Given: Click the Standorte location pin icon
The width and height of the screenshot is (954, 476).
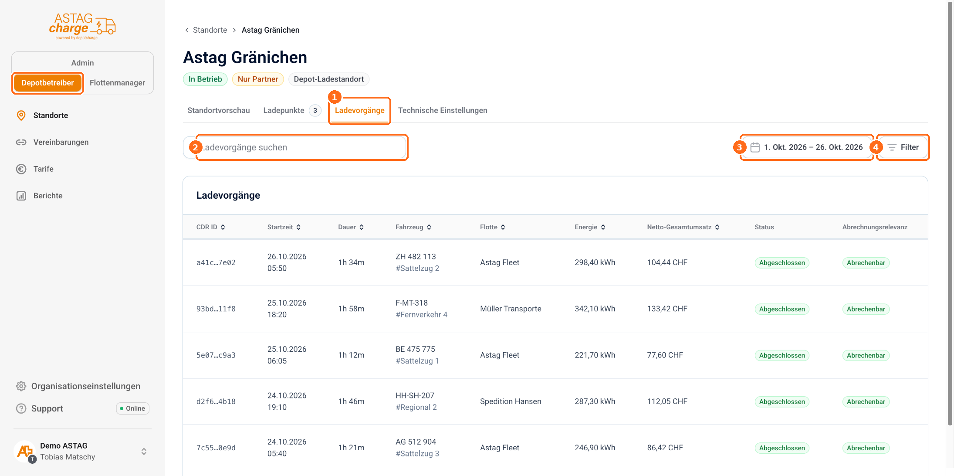Looking at the screenshot, I should coord(21,116).
